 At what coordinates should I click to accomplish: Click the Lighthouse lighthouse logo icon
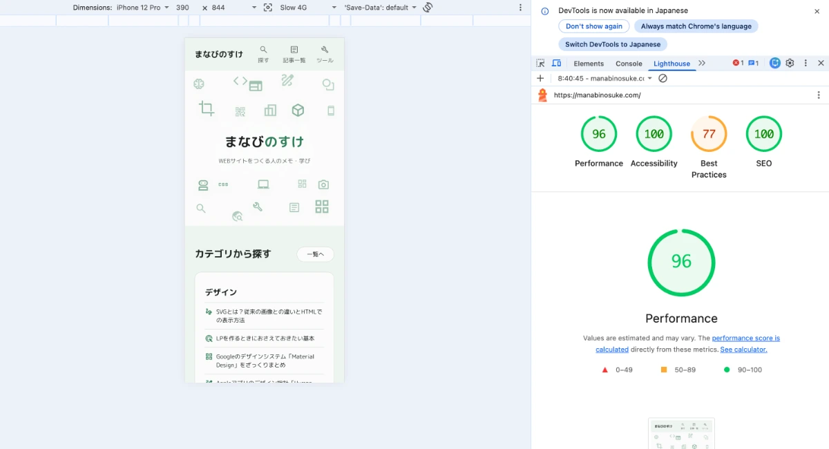click(x=542, y=95)
